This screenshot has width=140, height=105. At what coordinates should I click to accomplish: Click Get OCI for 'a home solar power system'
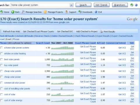pyautogui.click(x=122, y=48)
